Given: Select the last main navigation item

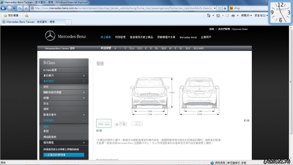Looking at the screenshot, I should coord(206,37).
